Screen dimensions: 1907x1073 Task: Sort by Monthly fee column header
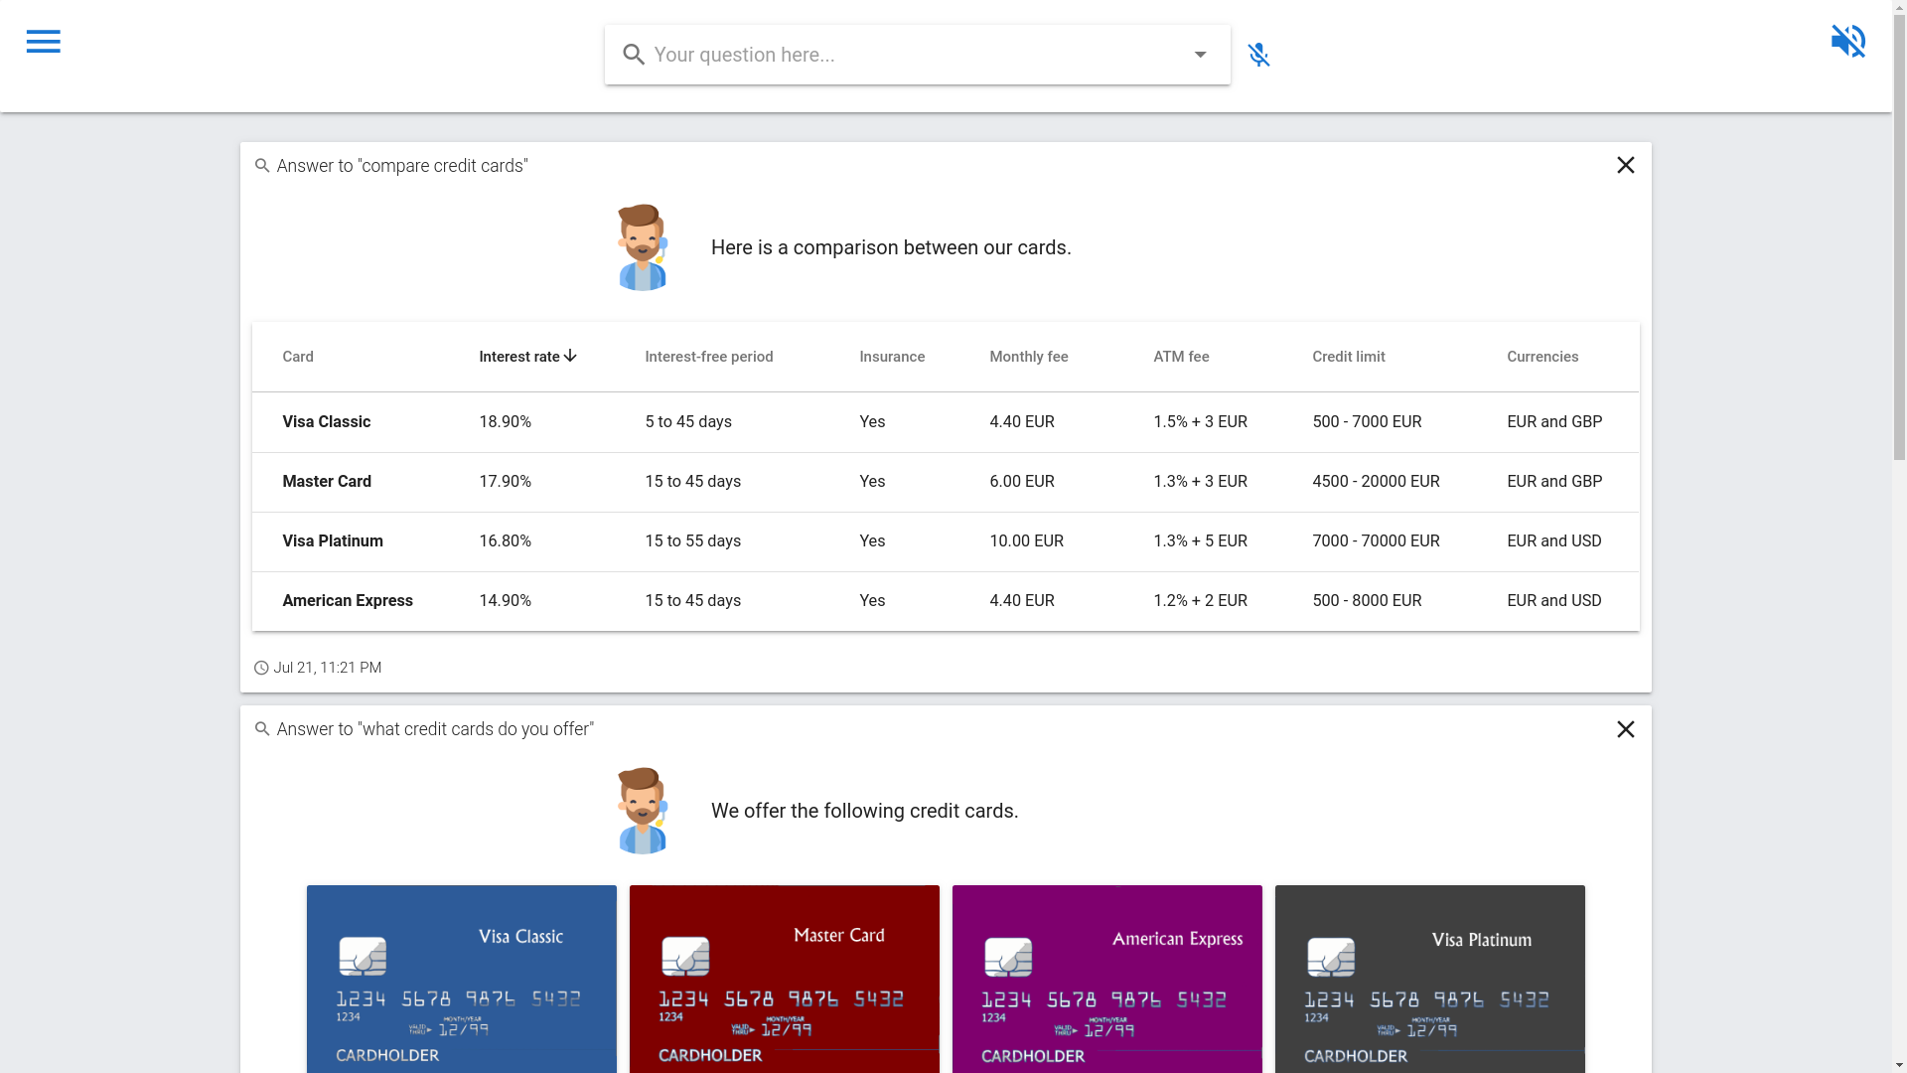1028,357
